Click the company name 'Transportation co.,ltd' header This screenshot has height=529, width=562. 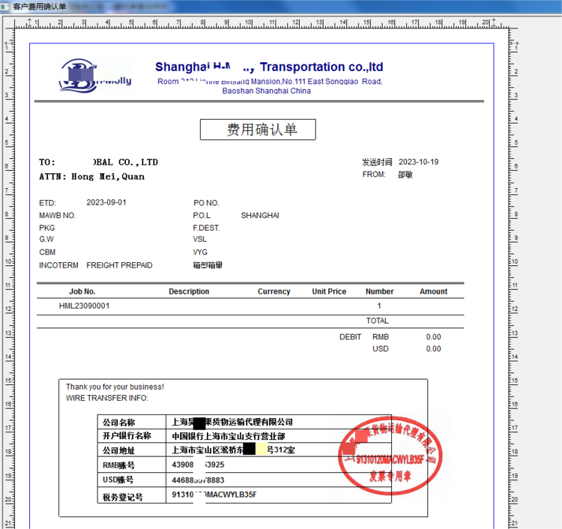[x=321, y=67]
